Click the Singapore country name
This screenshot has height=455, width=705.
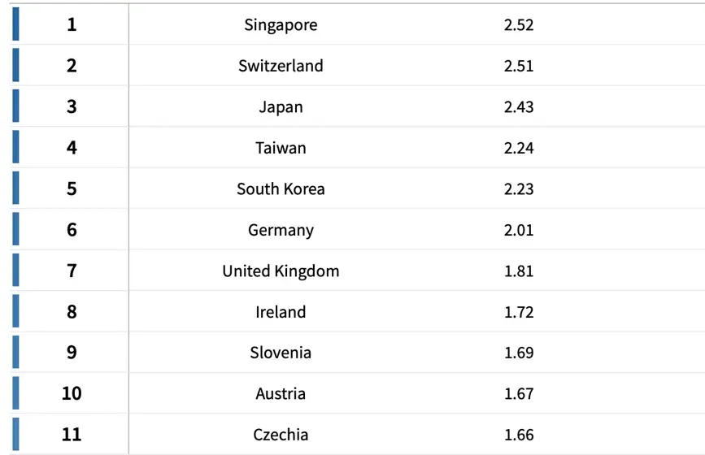281,25
